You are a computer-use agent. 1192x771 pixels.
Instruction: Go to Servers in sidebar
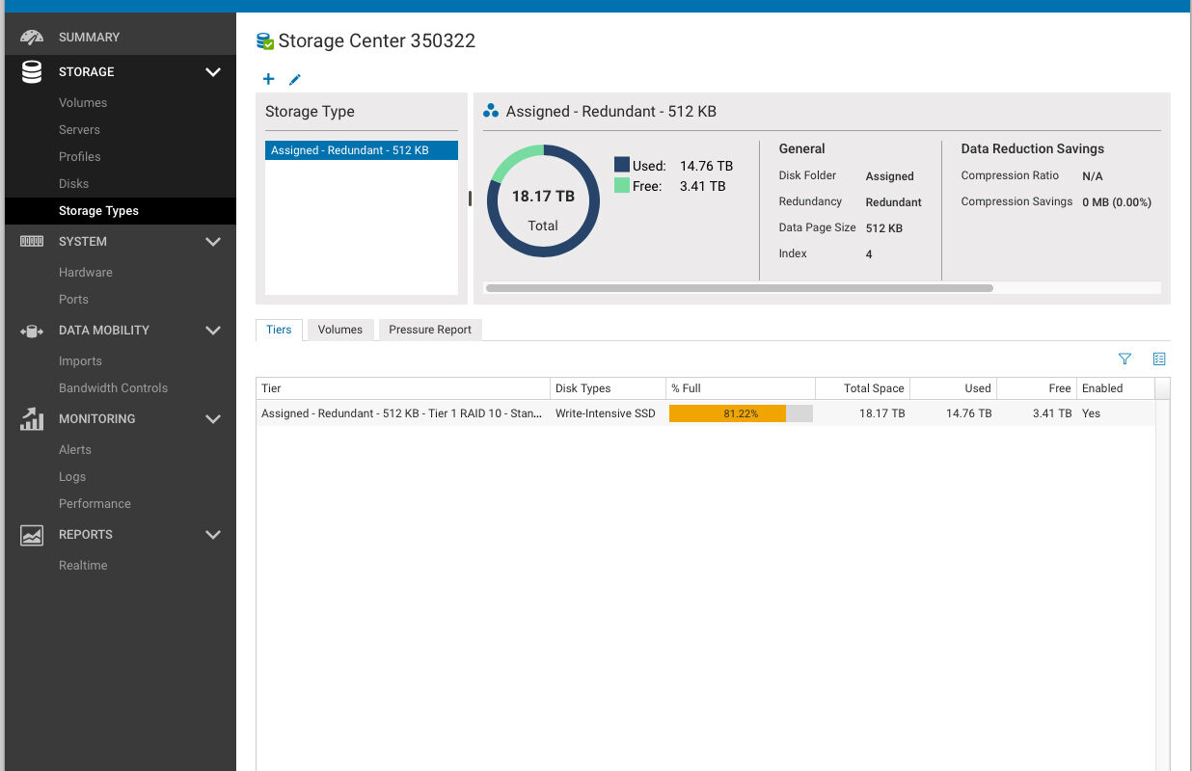pyautogui.click(x=79, y=130)
